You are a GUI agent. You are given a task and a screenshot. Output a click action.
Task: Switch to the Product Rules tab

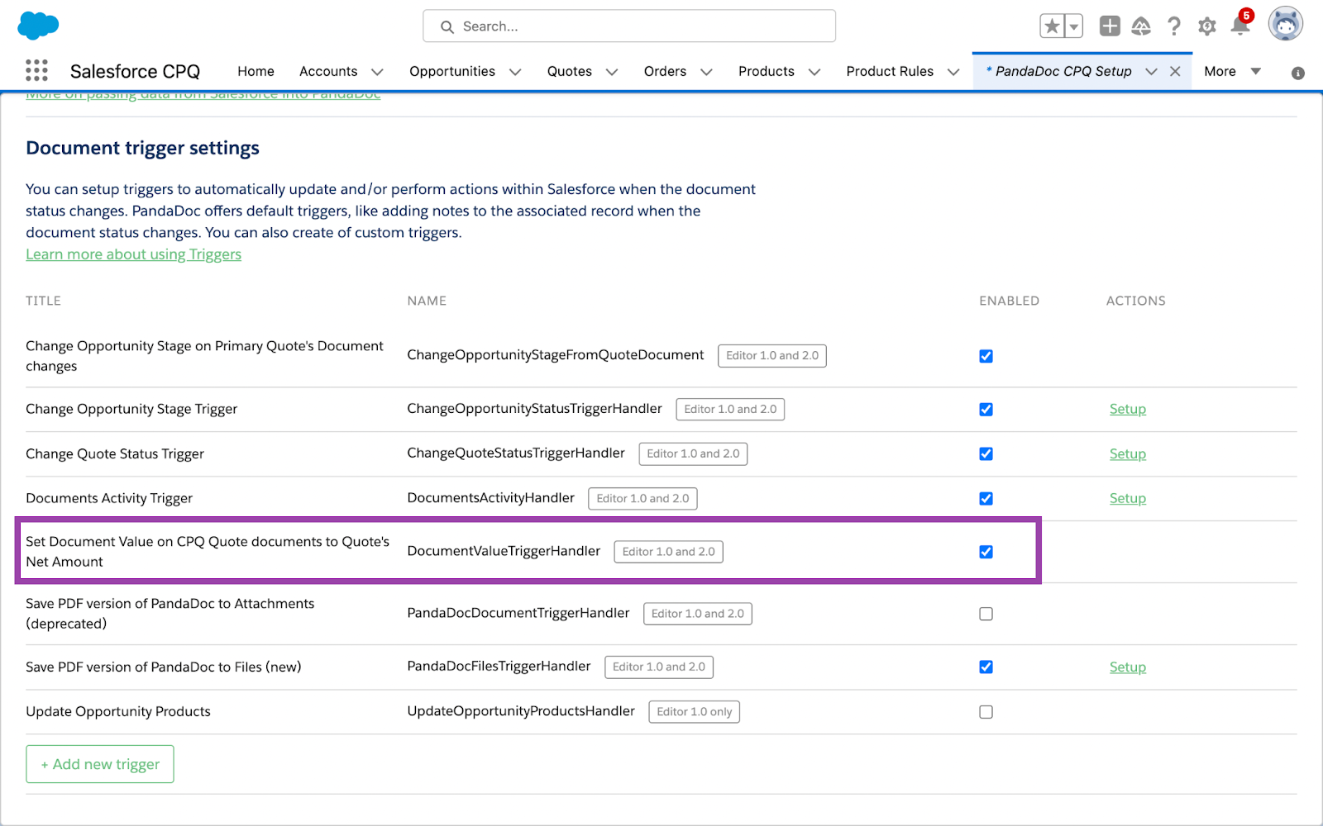pyautogui.click(x=889, y=72)
